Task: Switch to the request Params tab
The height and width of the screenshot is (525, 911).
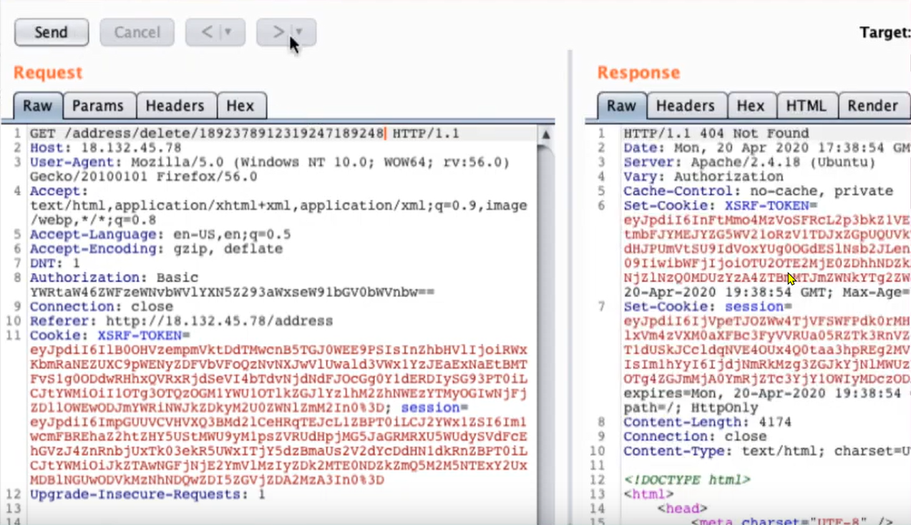Action: (x=98, y=106)
